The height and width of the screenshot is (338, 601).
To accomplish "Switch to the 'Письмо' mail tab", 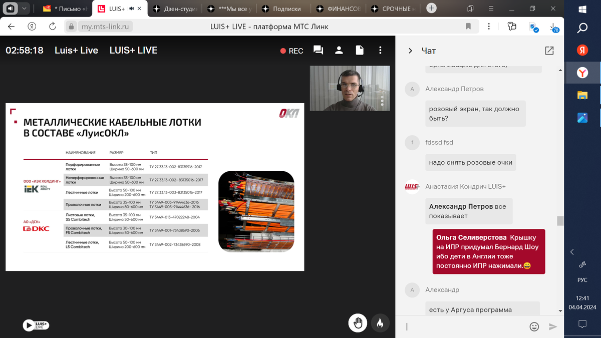I will click(66, 9).
